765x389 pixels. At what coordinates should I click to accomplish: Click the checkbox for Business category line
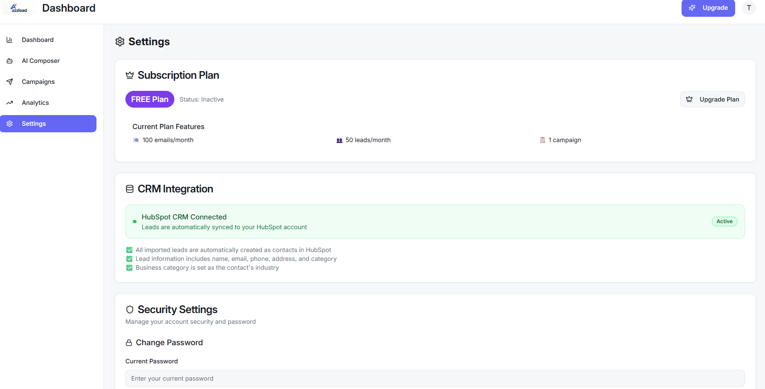click(x=130, y=268)
